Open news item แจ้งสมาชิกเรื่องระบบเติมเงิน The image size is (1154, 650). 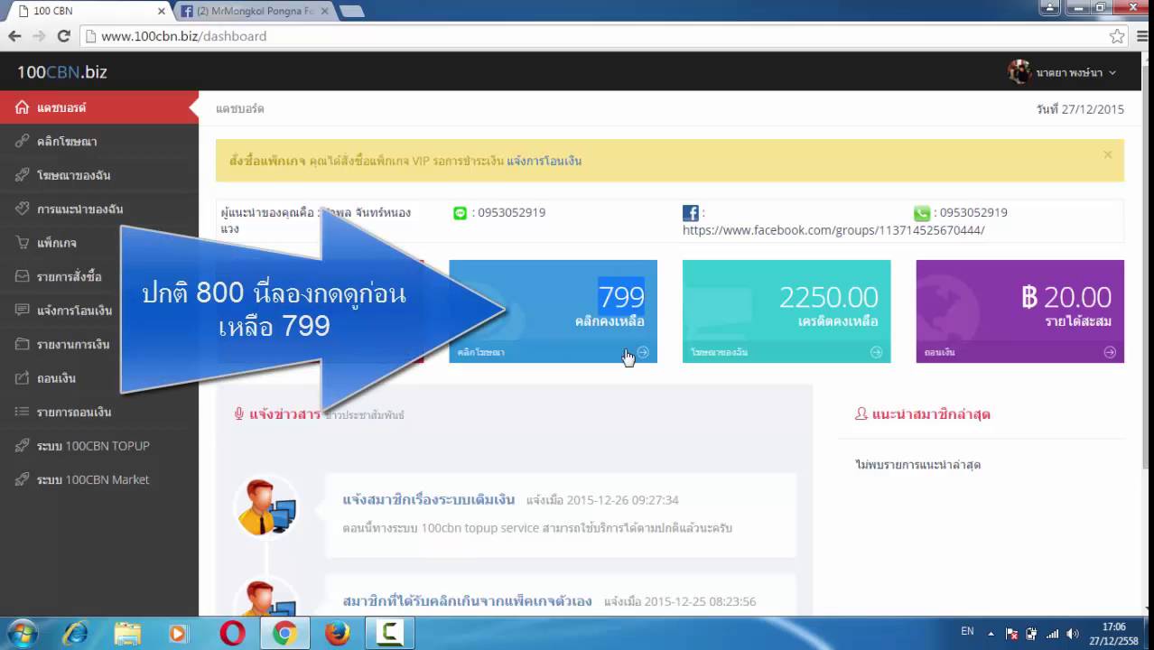tap(429, 499)
